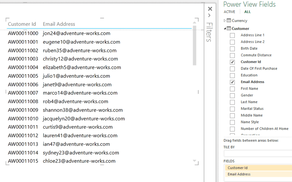Switch to the ACTIVE fields tab

[x=229, y=12]
